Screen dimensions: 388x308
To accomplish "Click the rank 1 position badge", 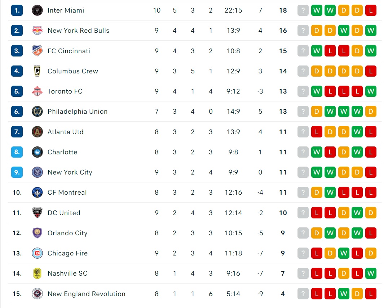I will pos(17,10).
